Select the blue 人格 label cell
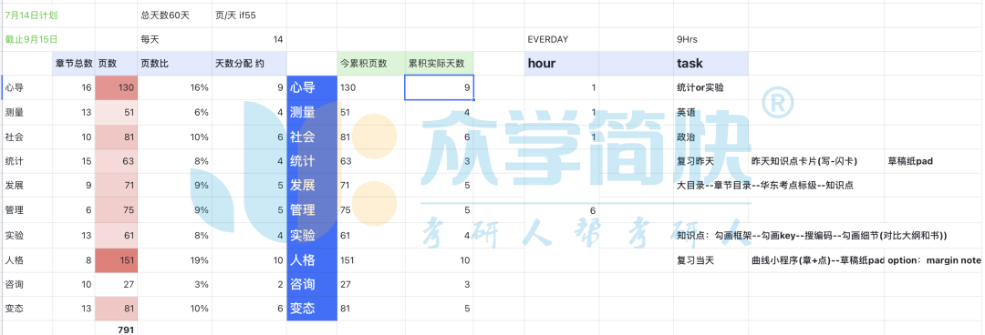Image resolution: width=985 pixels, height=335 pixels. 312,259
